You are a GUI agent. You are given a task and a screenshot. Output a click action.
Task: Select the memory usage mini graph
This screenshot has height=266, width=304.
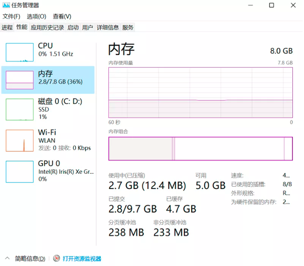click(x=20, y=80)
